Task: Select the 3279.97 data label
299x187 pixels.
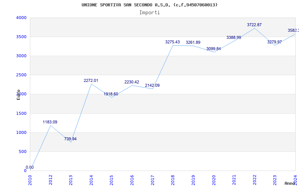Action: (x=274, y=42)
